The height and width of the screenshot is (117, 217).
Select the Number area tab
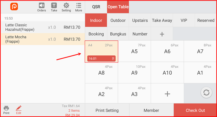tap(140, 34)
